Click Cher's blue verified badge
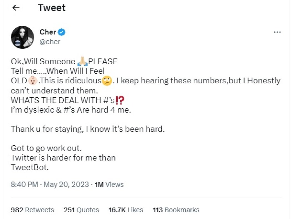Viewport: 302px width, 219px height. (62, 32)
